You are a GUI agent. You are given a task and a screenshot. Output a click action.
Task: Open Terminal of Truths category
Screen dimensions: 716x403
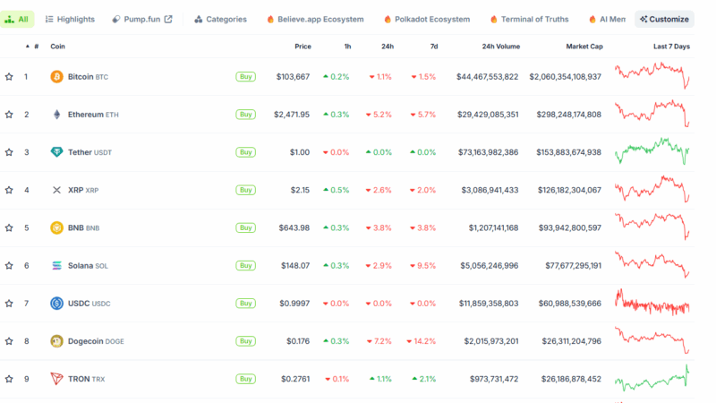[x=529, y=19]
